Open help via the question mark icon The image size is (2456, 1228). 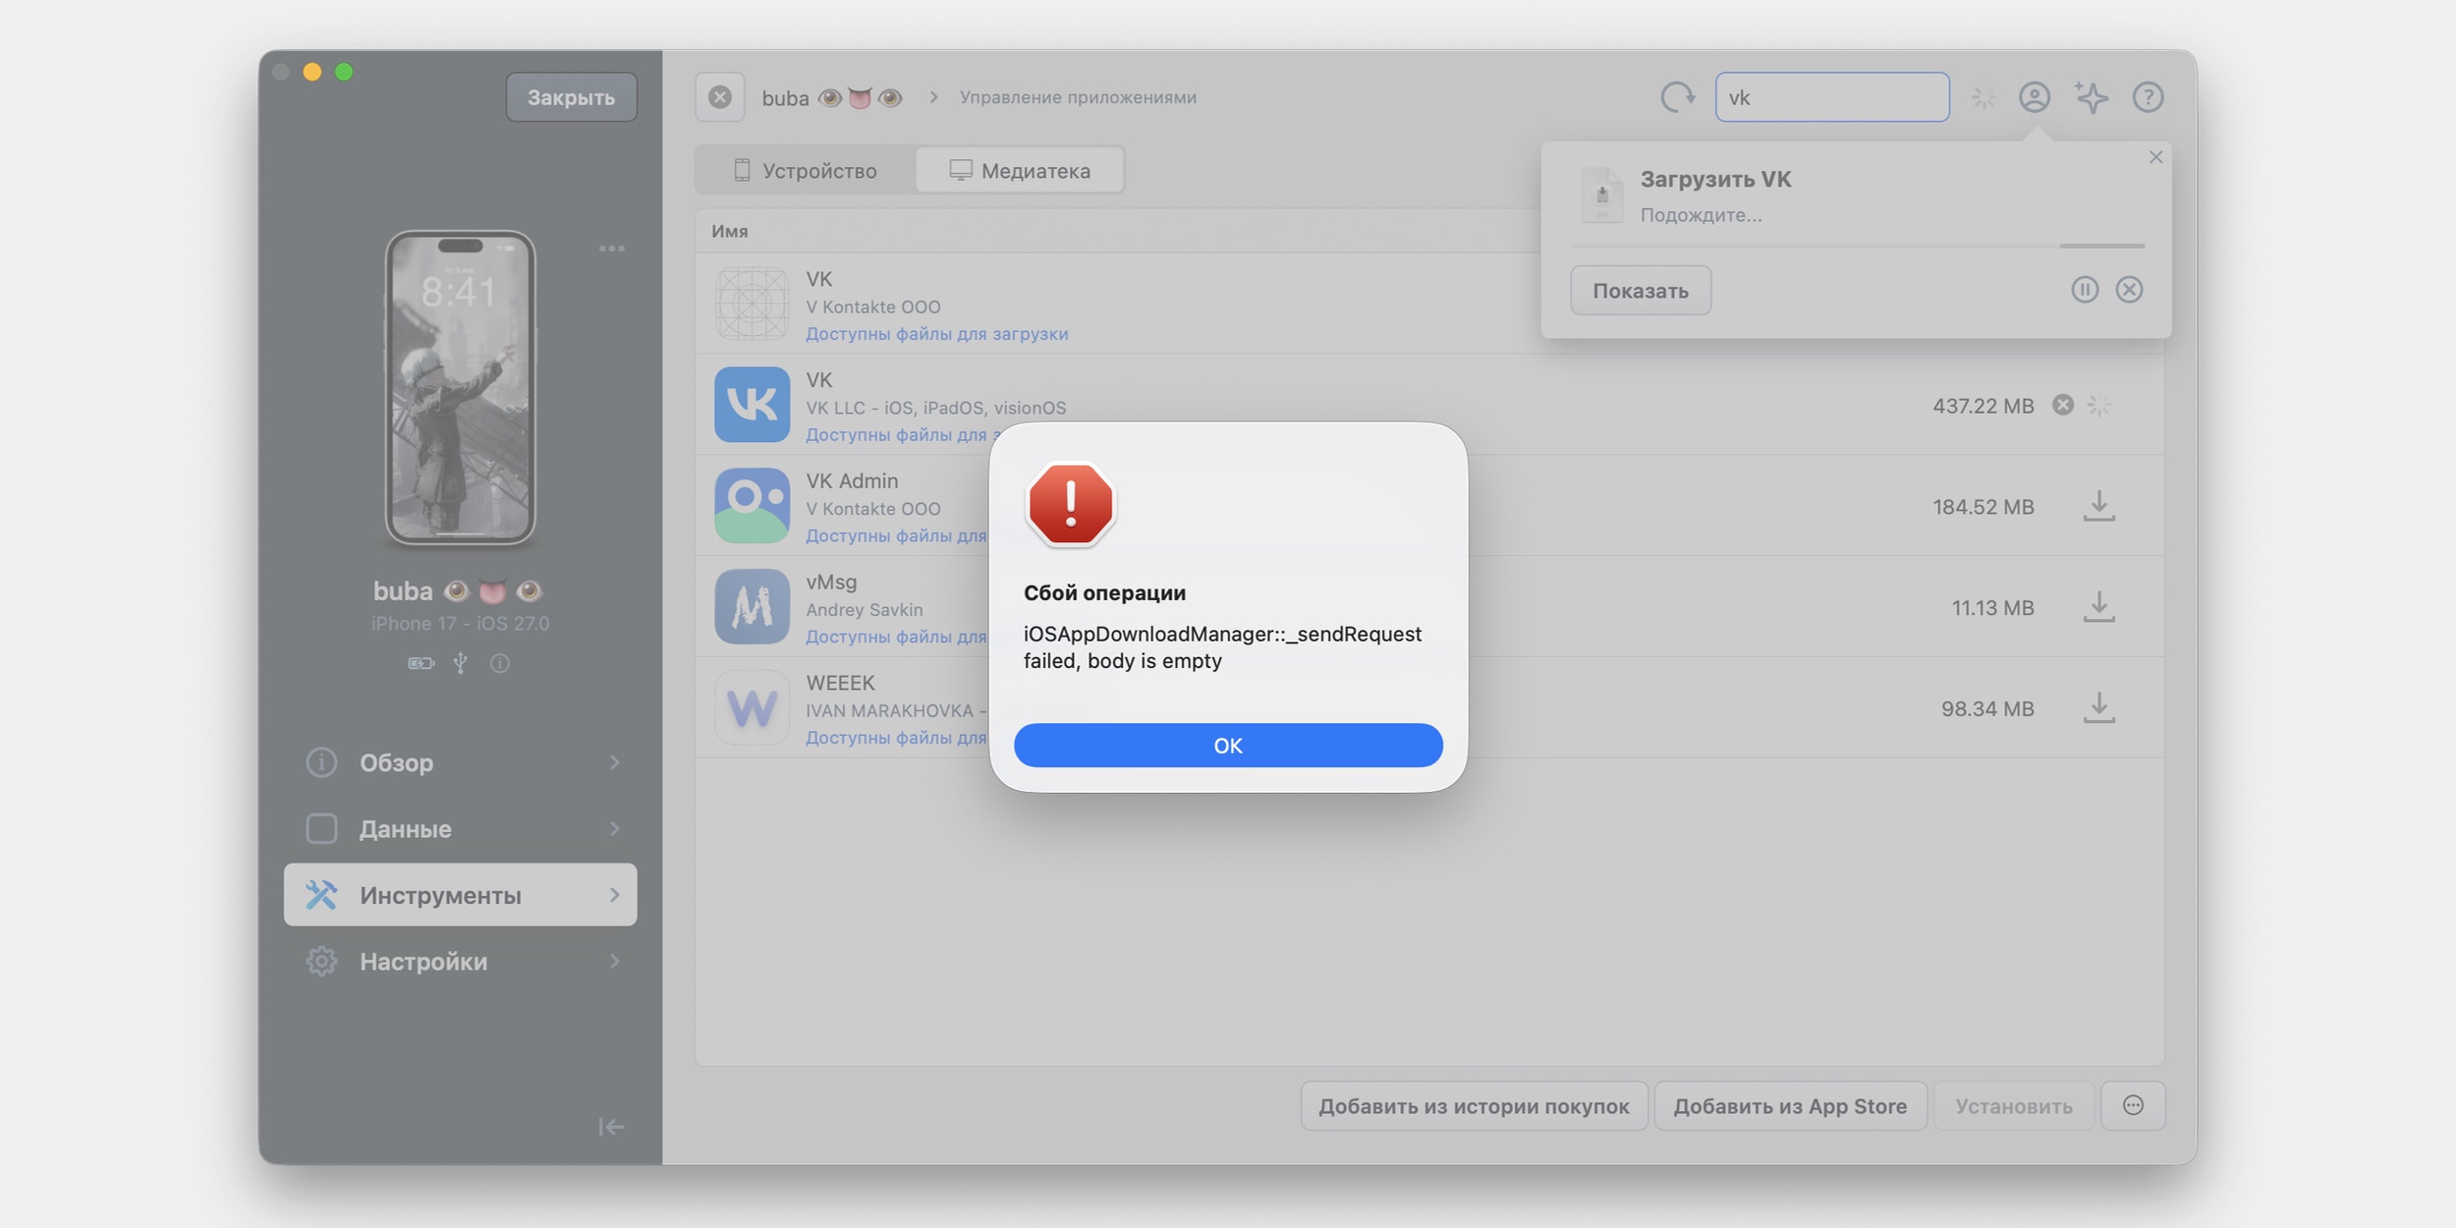pyautogui.click(x=2149, y=97)
